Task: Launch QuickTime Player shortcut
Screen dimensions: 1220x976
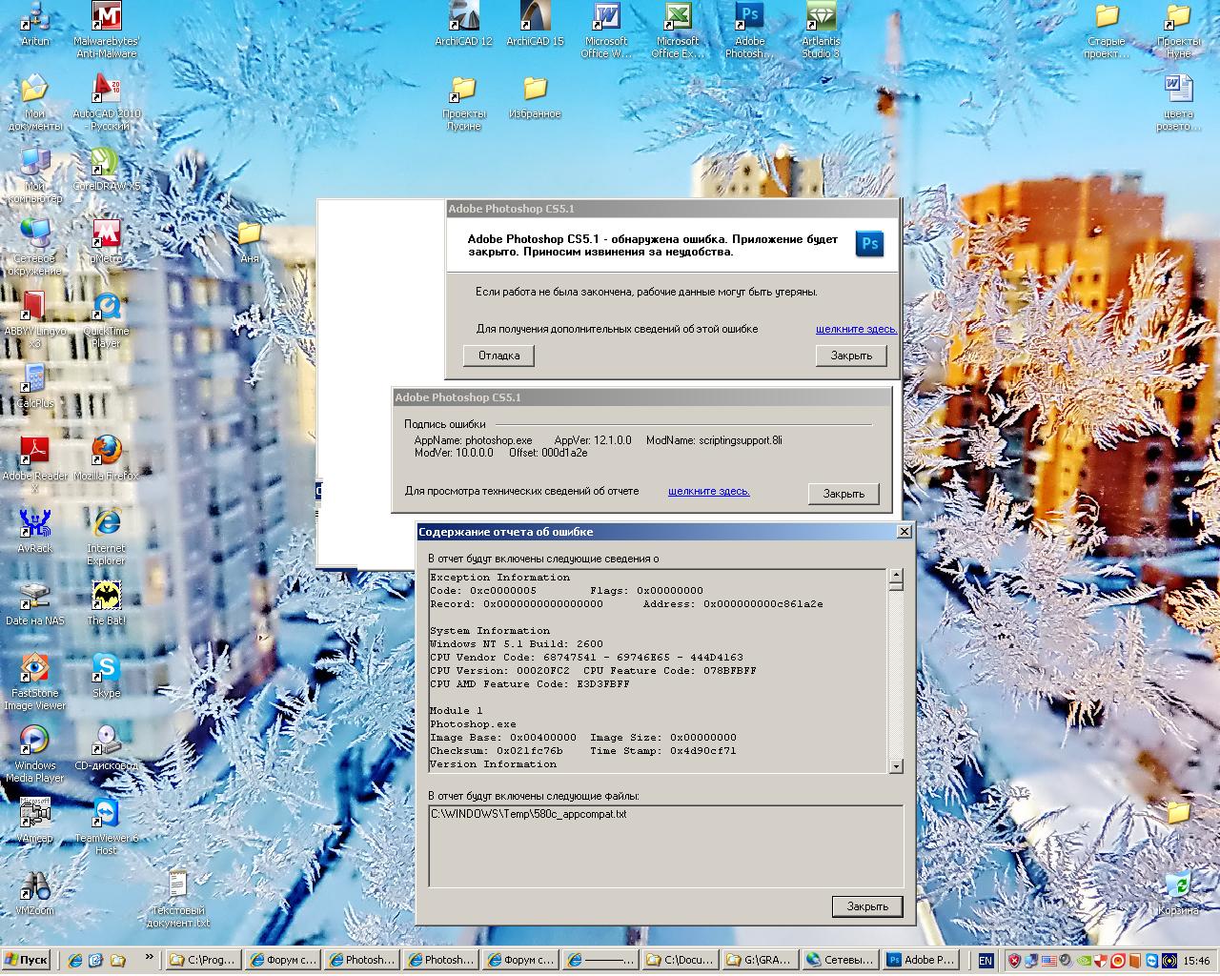Action: click(x=106, y=319)
